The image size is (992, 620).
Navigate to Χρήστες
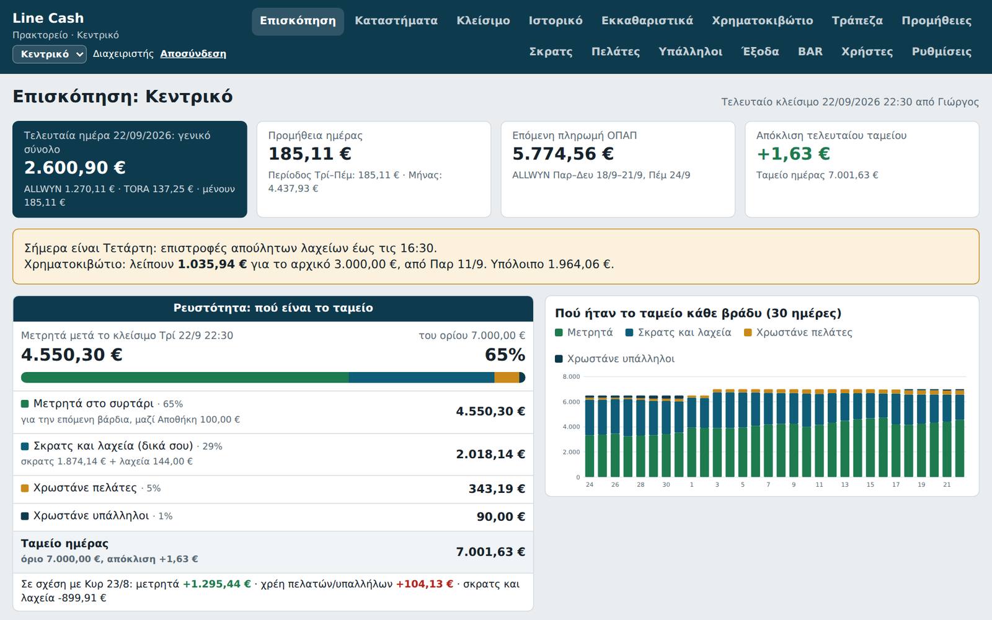tap(867, 52)
